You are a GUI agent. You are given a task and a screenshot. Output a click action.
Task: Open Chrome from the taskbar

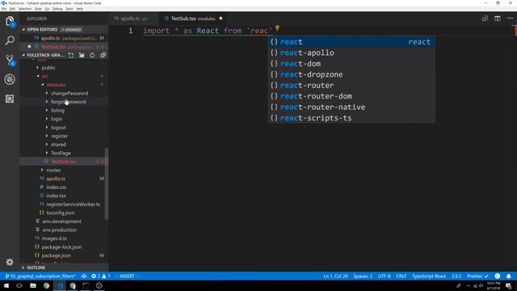pos(46,285)
